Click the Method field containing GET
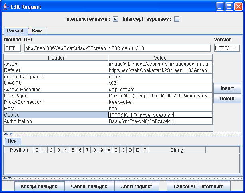 tap(12, 48)
